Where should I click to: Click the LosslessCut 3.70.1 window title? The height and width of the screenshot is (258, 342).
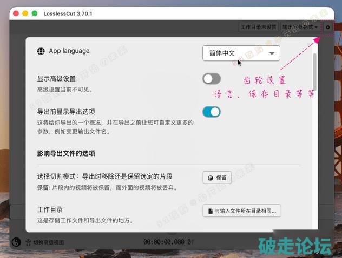pyautogui.click(x=68, y=13)
